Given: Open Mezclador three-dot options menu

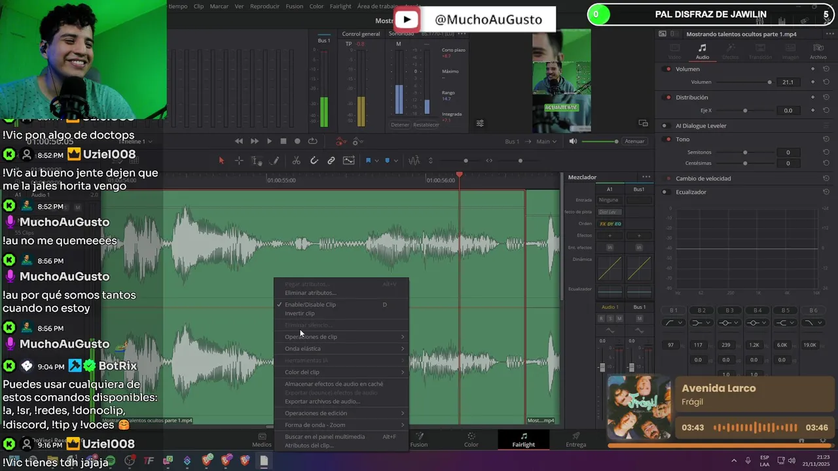Looking at the screenshot, I should point(646,177).
